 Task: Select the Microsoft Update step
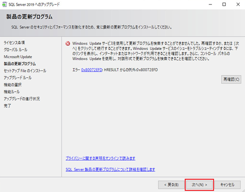18,57
